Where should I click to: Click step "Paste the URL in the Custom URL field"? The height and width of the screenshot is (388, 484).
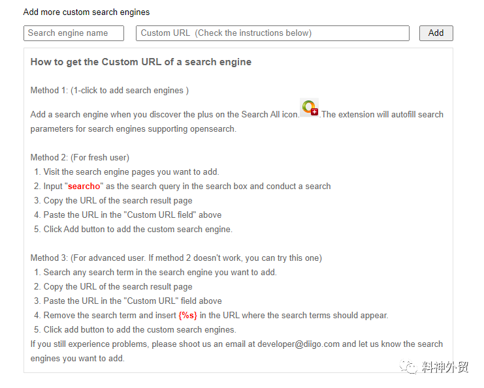133,215
